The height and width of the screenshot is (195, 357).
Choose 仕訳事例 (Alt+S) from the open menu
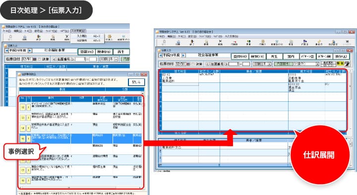tap(88, 40)
